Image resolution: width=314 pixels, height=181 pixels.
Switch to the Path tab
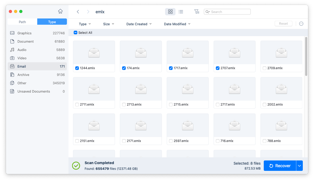tap(22, 22)
